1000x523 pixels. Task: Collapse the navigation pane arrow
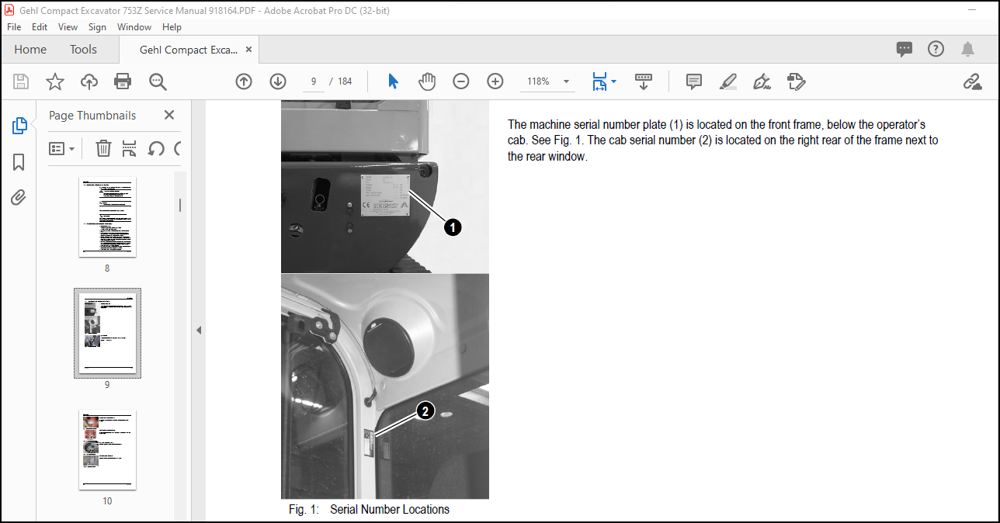[198, 330]
